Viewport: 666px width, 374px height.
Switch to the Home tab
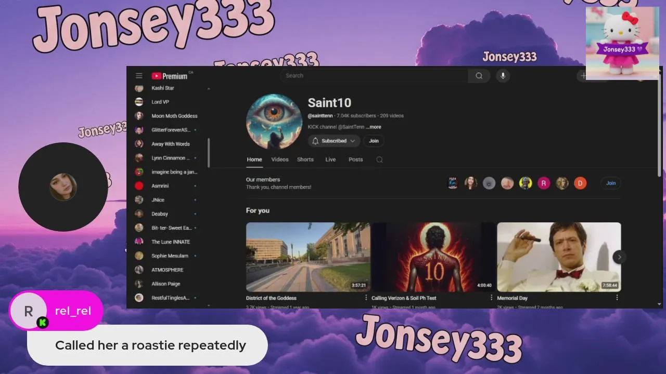pos(254,159)
